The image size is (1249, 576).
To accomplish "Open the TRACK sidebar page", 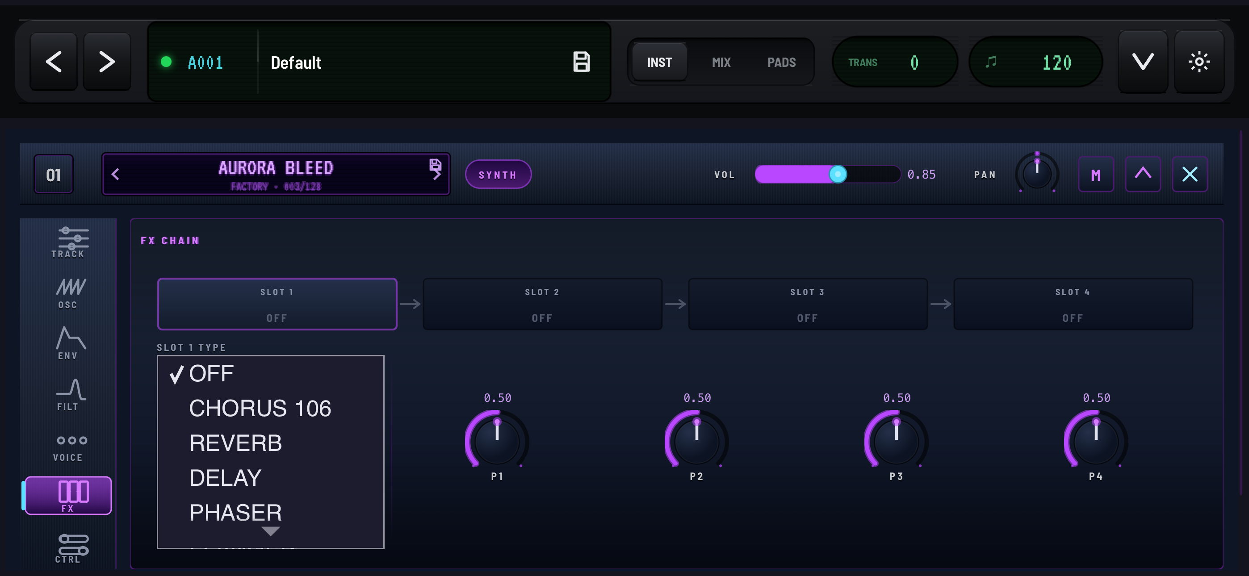I will tap(68, 242).
